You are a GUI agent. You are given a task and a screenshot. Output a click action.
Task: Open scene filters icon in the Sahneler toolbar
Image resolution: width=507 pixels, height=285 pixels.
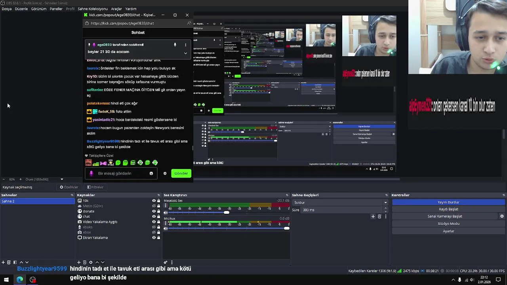15,262
